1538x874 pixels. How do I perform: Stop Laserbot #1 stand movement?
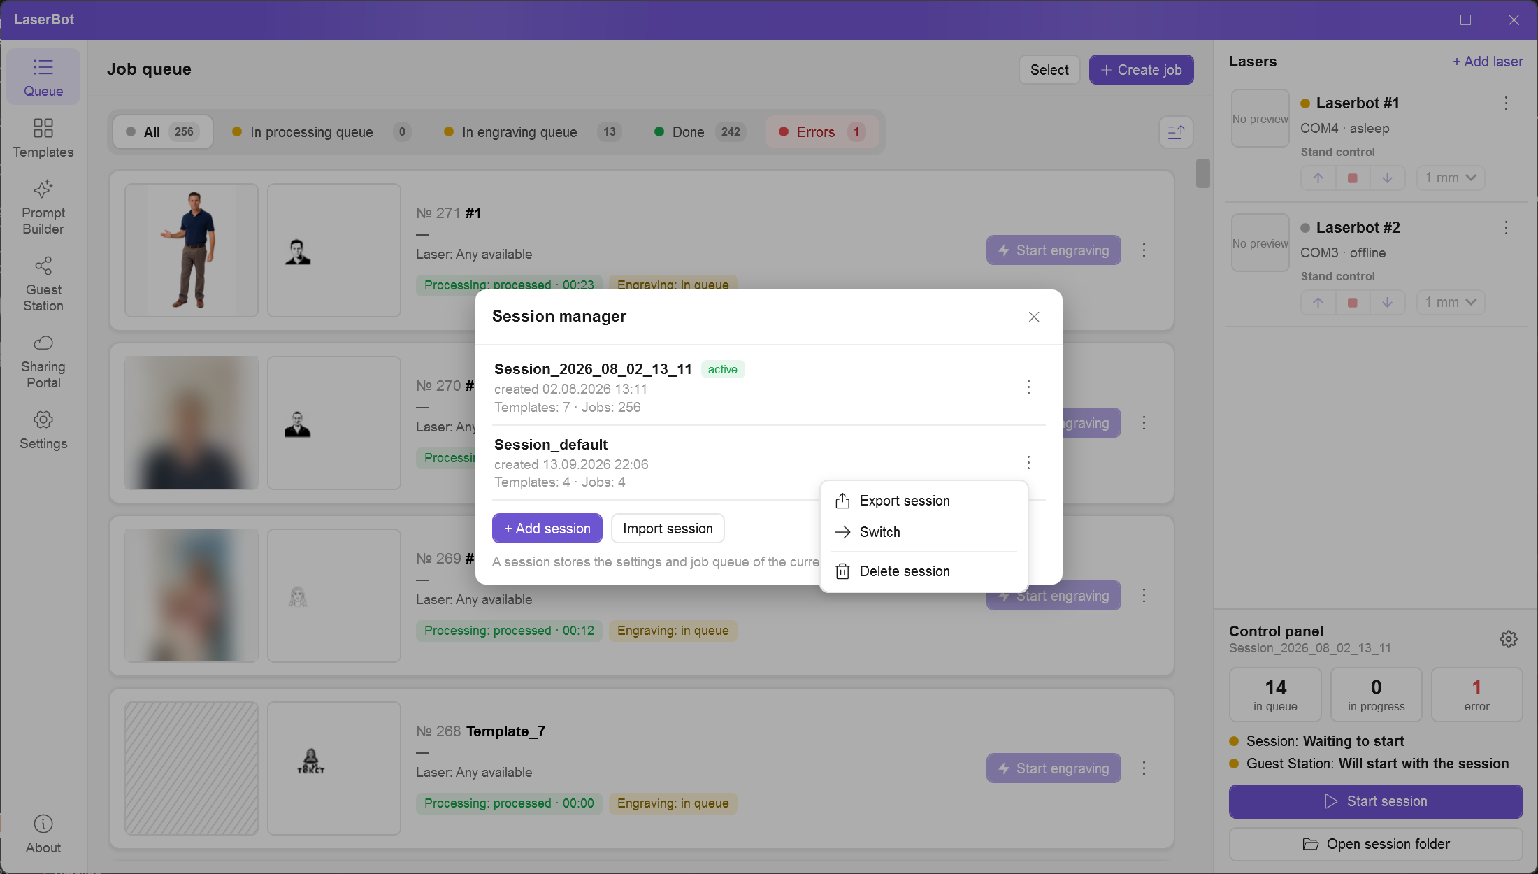[x=1353, y=178]
